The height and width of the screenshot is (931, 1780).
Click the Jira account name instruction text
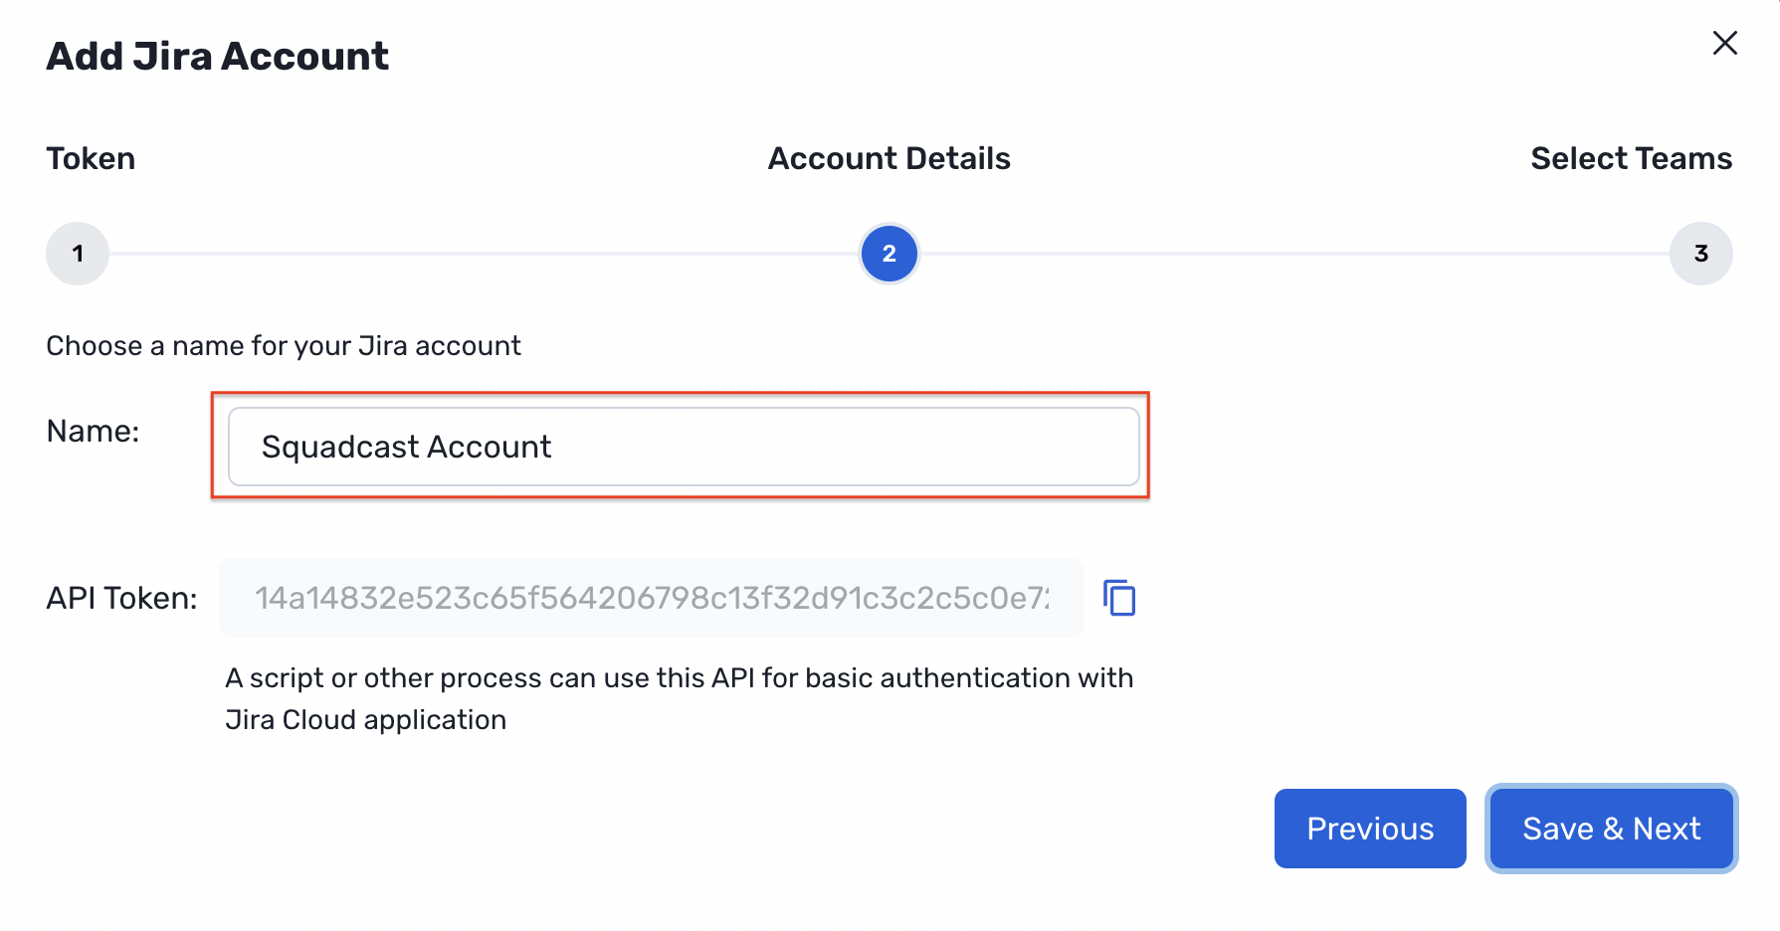pyautogui.click(x=283, y=345)
